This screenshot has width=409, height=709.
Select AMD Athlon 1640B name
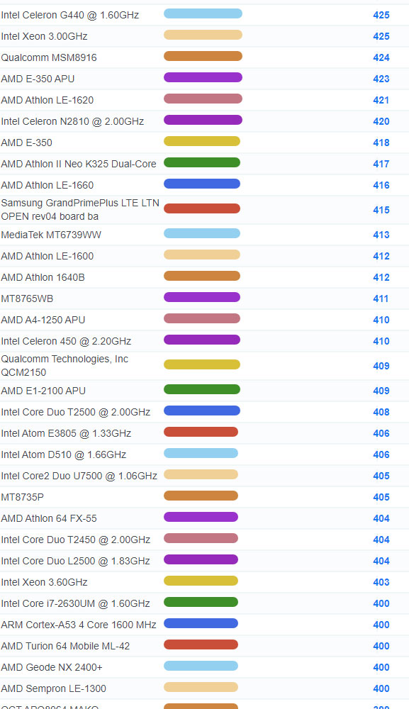(x=43, y=277)
